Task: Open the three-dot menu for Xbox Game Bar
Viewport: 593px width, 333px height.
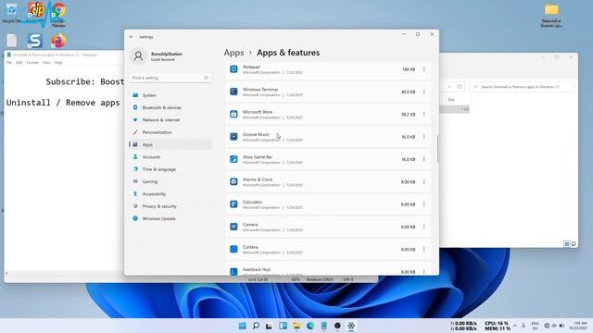Action: [424, 159]
